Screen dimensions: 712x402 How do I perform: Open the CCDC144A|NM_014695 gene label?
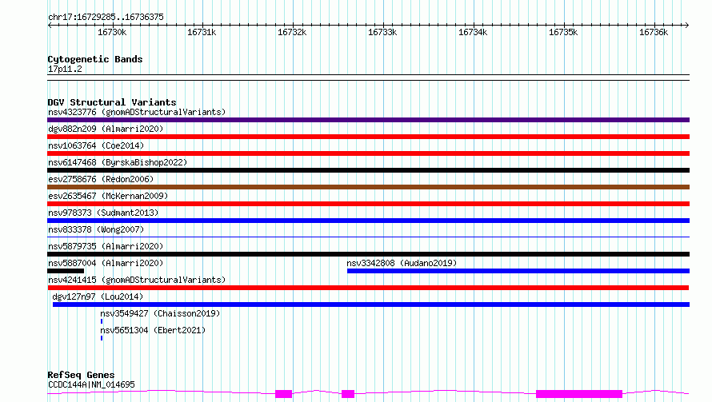(91, 384)
